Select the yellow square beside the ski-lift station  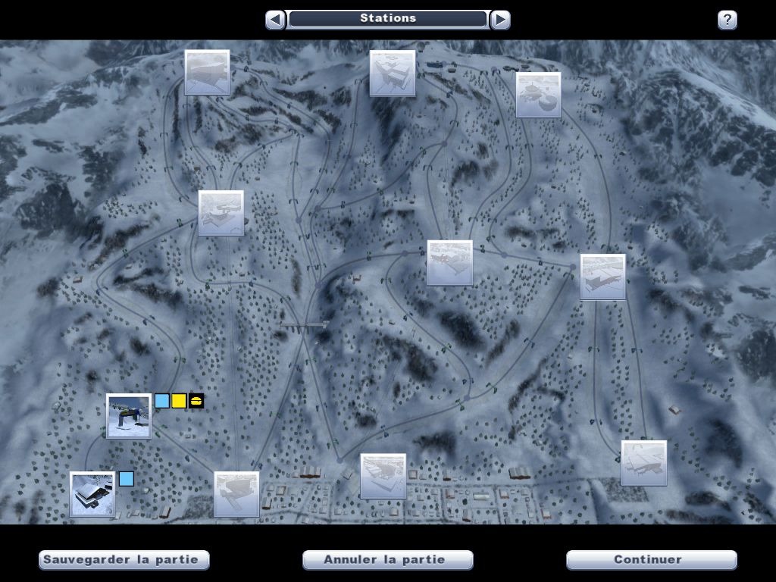pyautogui.click(x=179, y=401)
